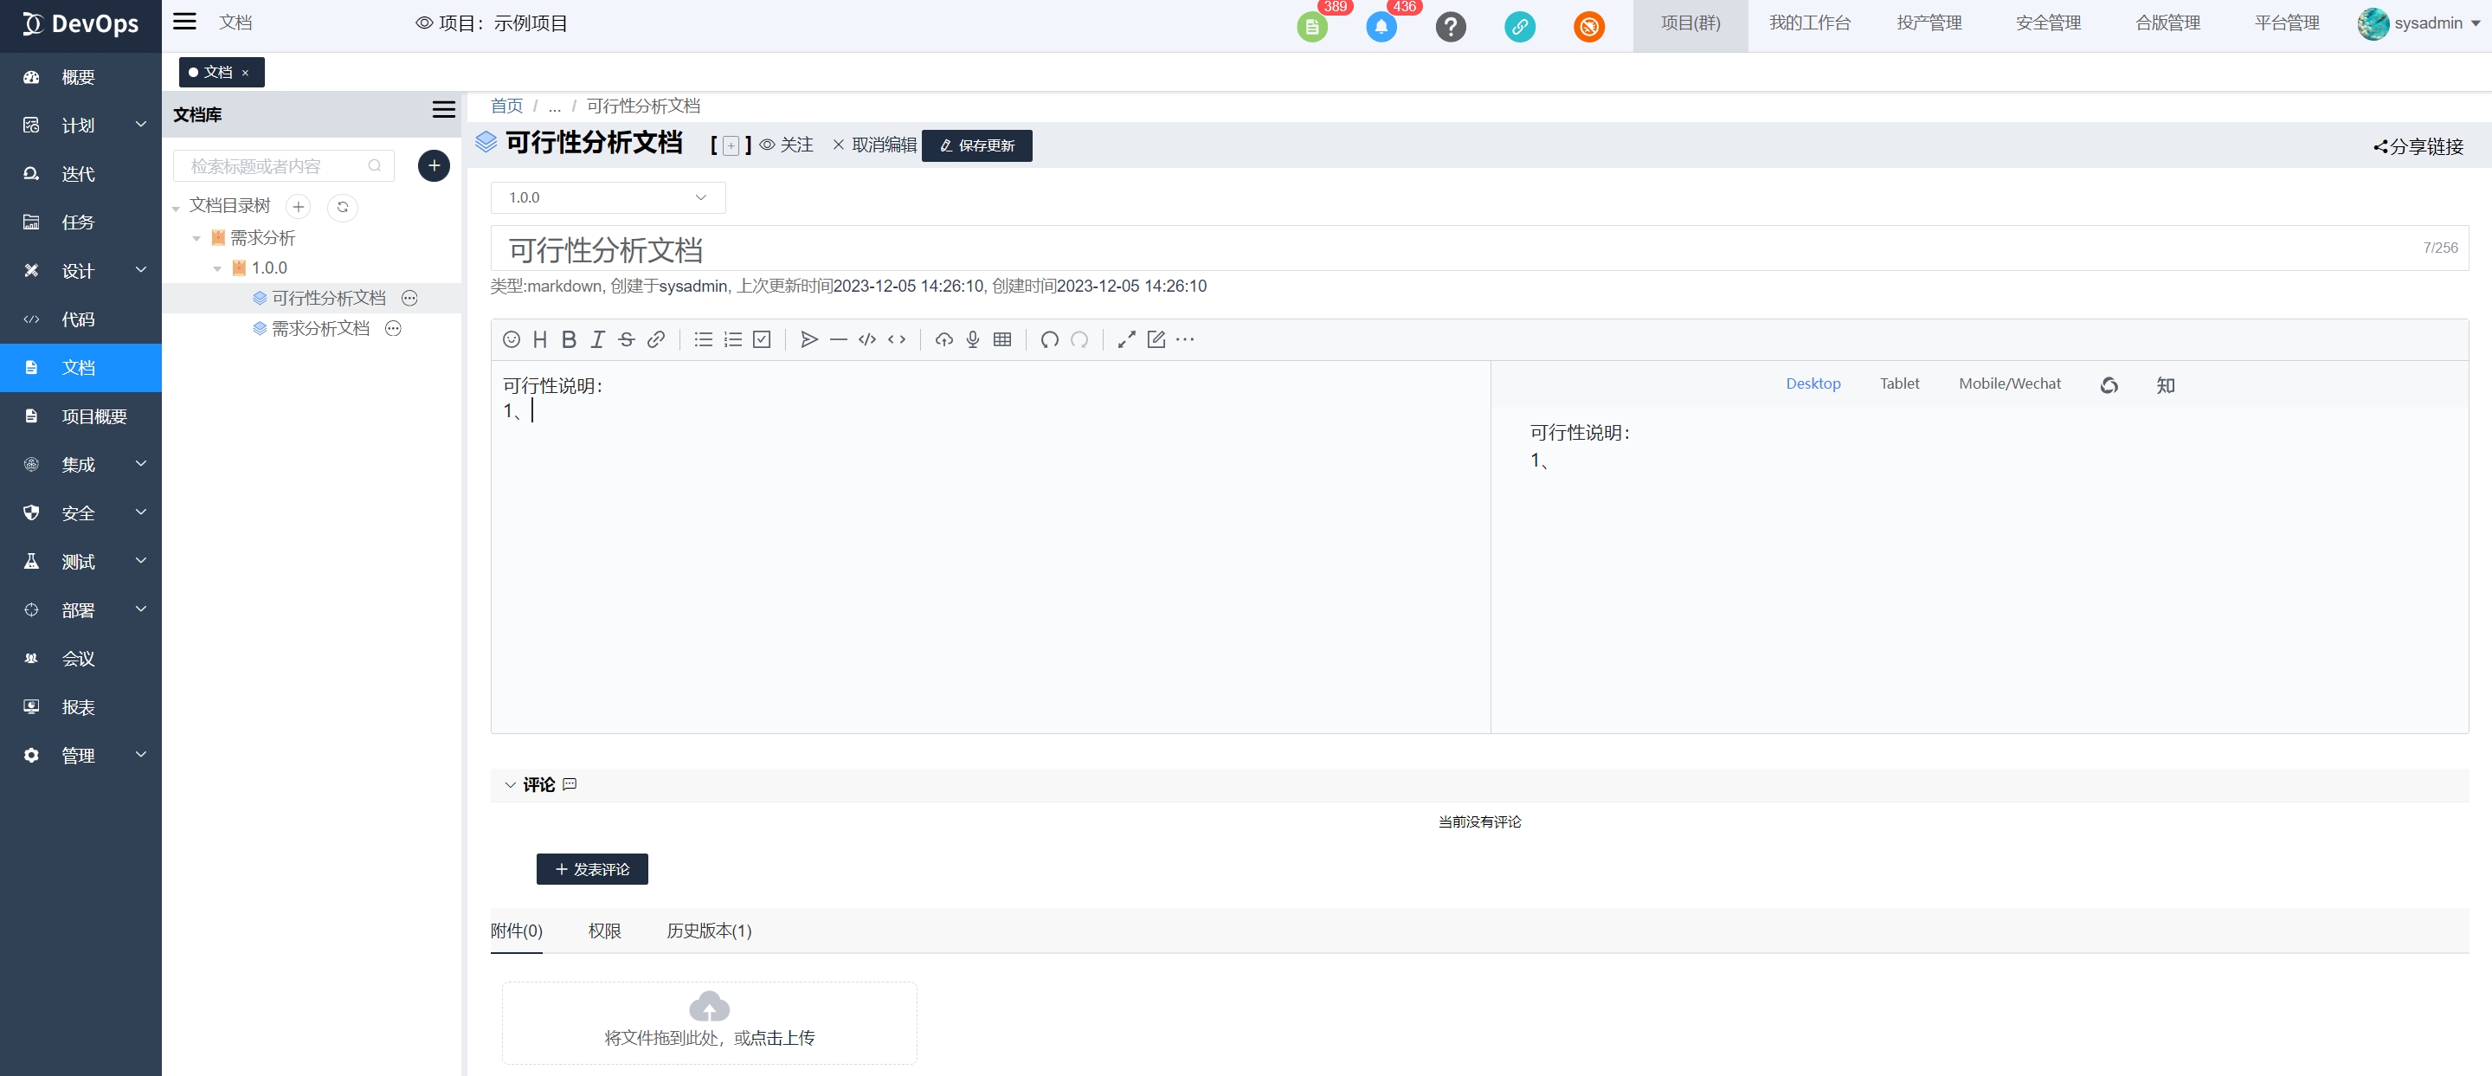This screenshot has height=1076, width=2492.
Task: Collapse the 评论 comments section
Action: click(510, 785)
